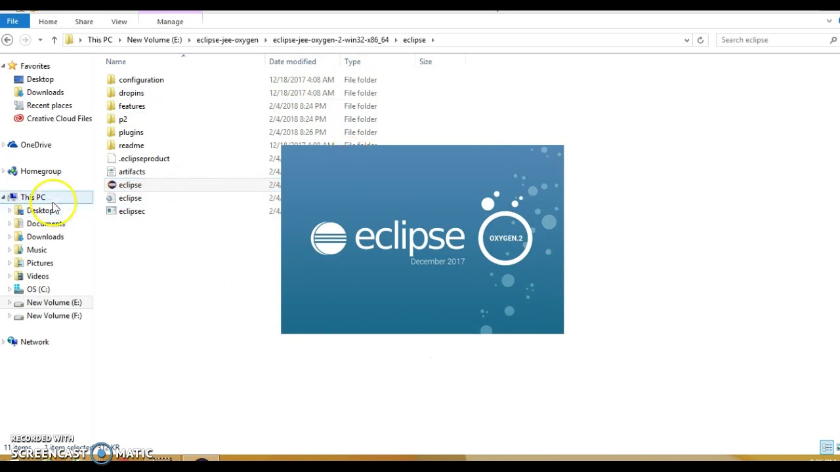
Task: Select the .eclipseproduct file icon
Action: point(112,159)
